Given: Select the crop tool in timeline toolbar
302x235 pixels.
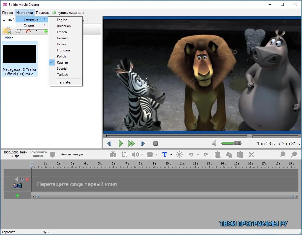Looking at the screenshot, I should 124,155.
